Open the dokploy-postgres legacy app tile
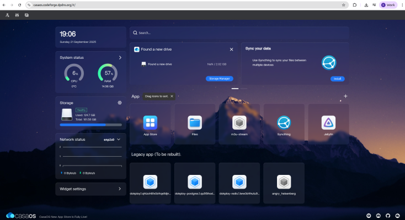This screenshot has width=405, height=220. 195,183
